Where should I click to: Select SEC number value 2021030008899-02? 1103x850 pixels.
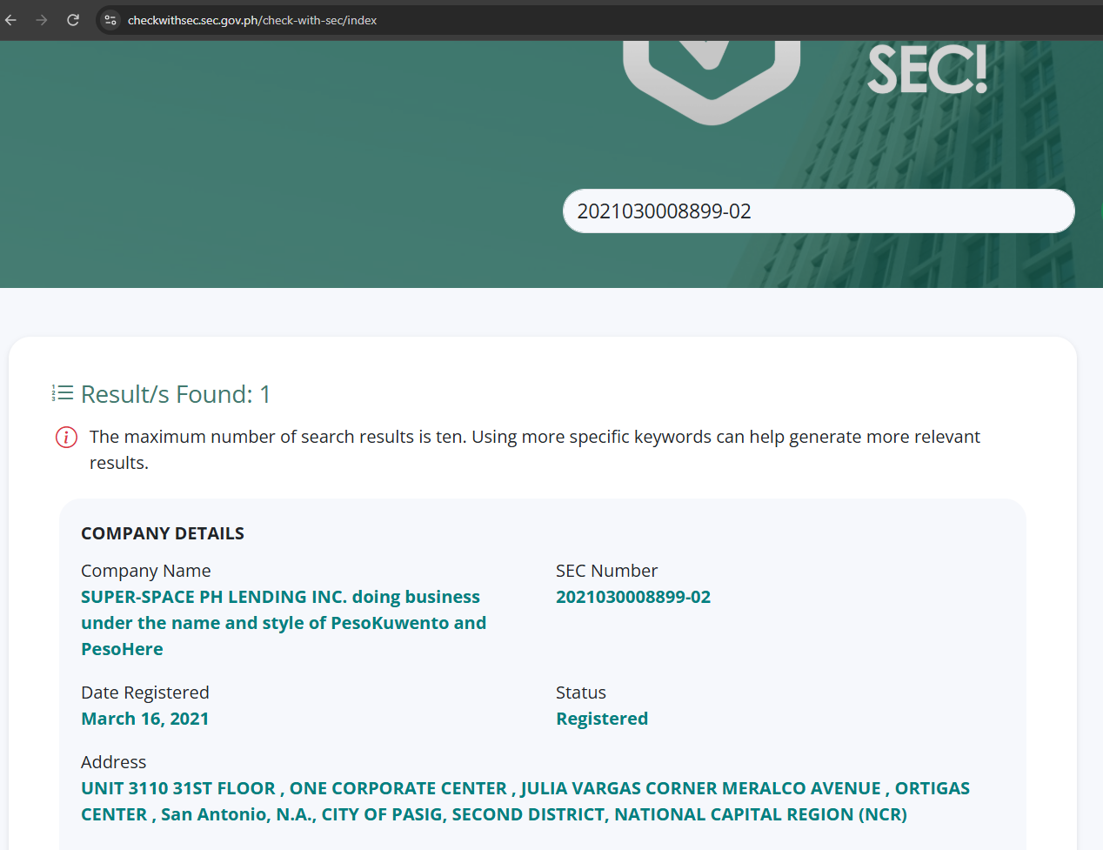coord(633,597)
